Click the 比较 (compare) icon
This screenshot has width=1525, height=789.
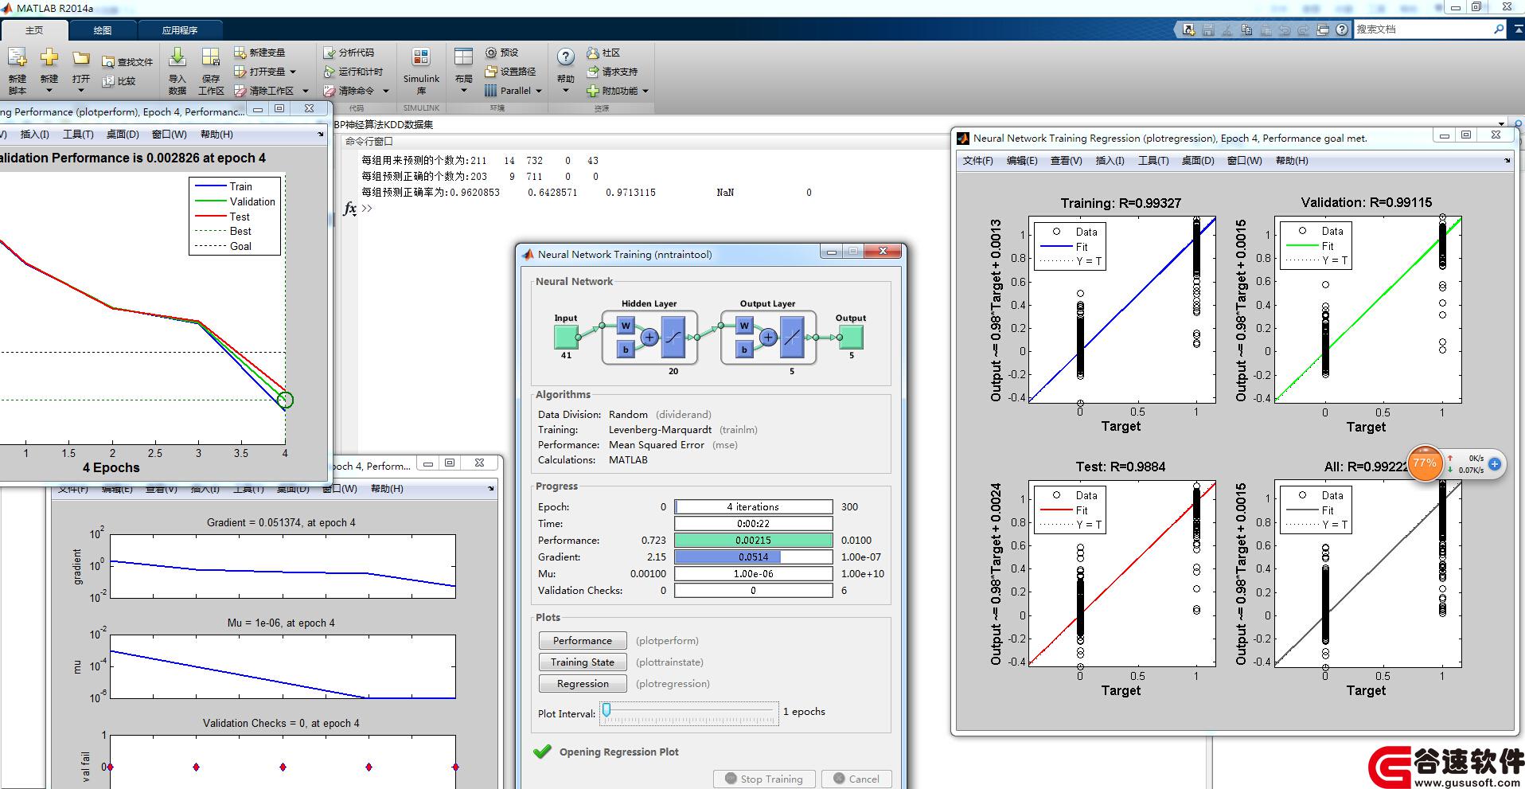click(108, 80)
